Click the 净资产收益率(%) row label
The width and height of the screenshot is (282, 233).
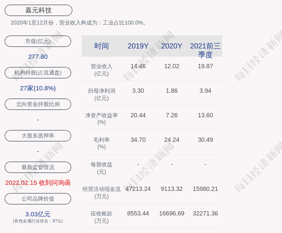click(x=102, y=119)
